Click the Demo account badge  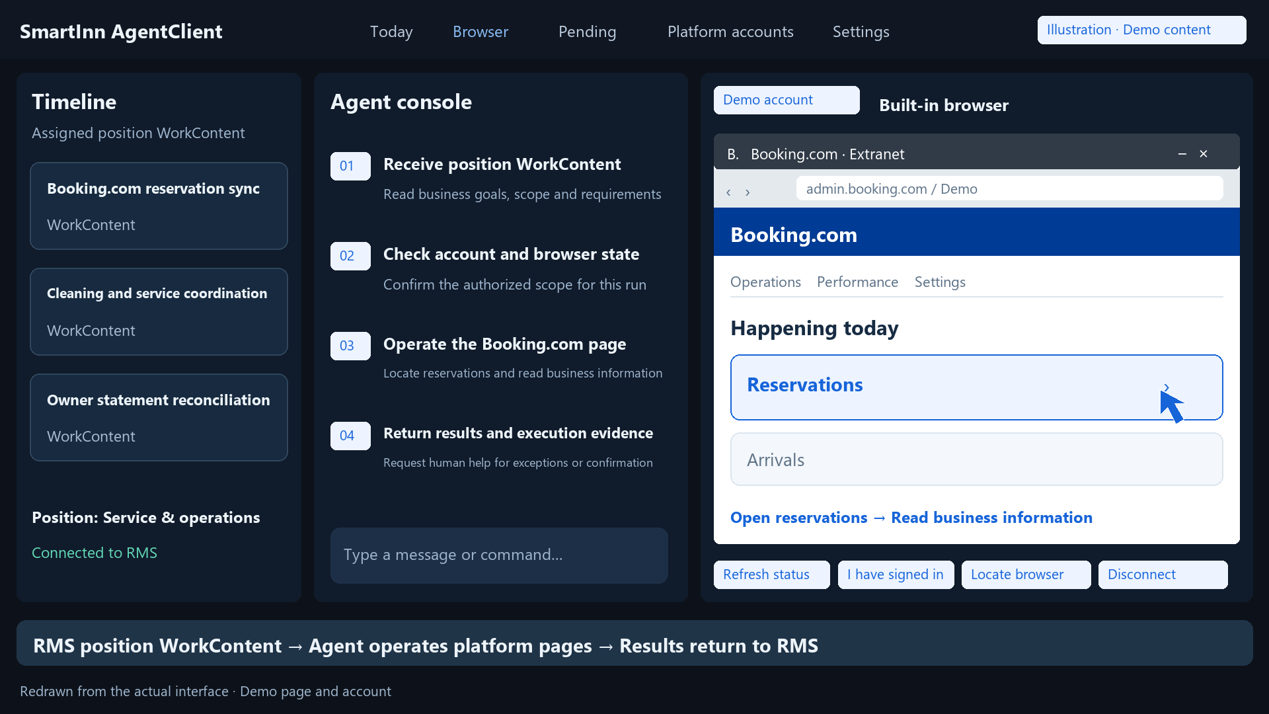pyautogui.click(x=787, y=100)
